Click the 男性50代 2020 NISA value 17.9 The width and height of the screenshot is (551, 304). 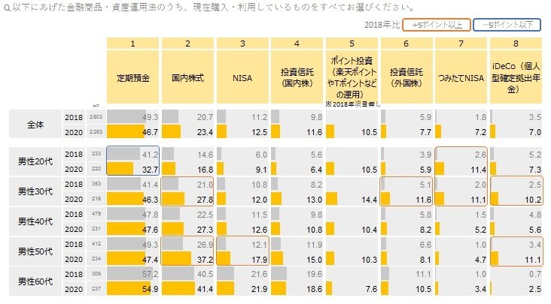pos(260,260)
